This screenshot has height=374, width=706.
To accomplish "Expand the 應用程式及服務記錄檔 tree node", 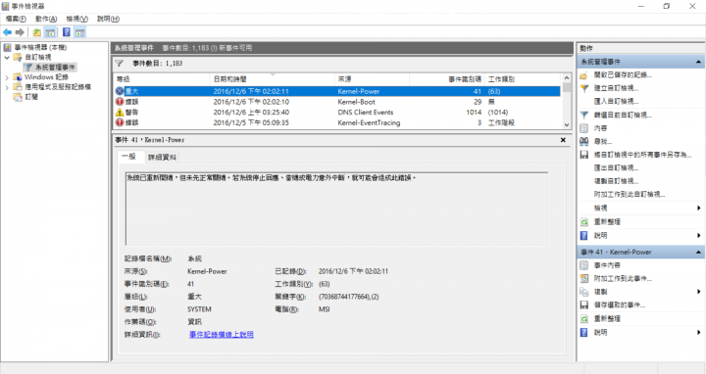I will 7,87.
